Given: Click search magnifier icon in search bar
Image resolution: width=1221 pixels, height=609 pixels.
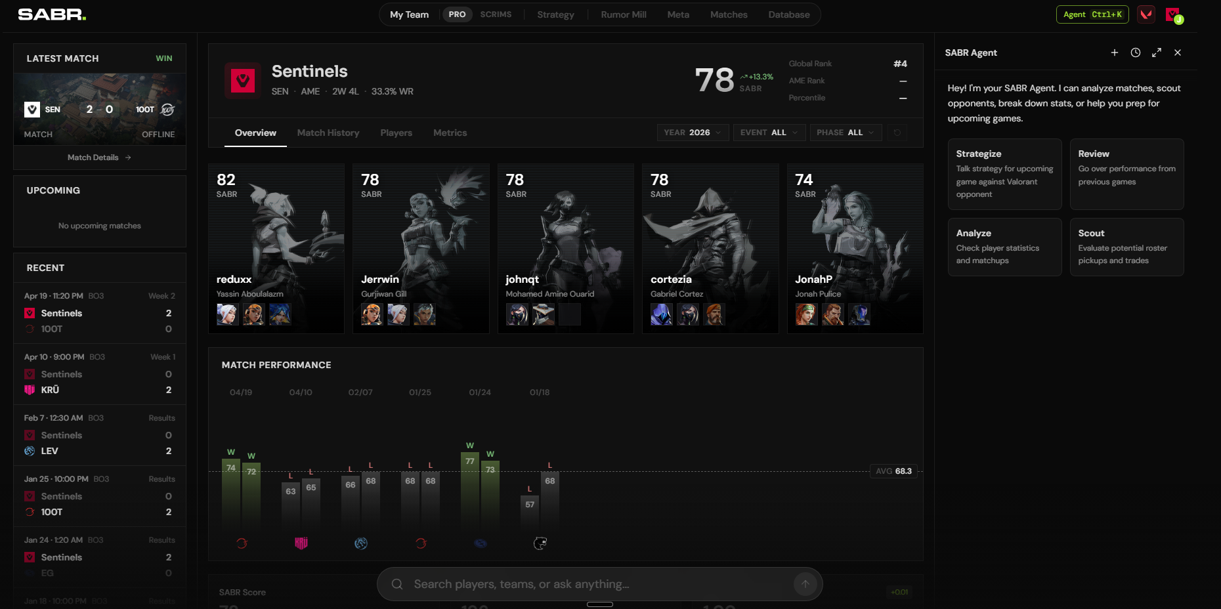Looking at the screenshot, I should tap(397, 584).
